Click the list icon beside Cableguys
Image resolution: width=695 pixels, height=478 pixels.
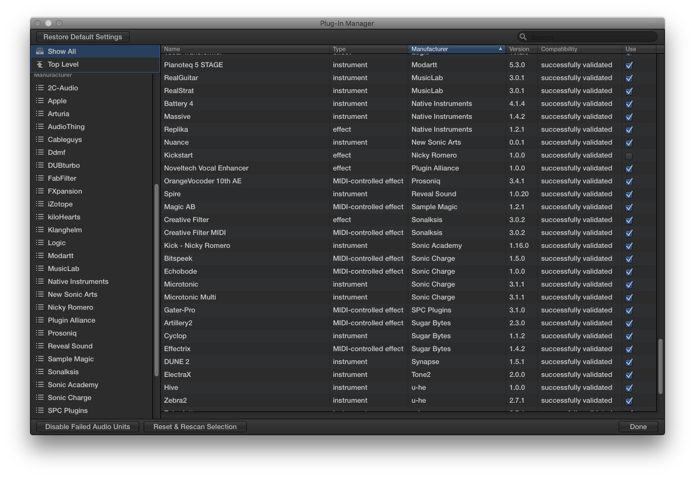(x=39, y=139)
